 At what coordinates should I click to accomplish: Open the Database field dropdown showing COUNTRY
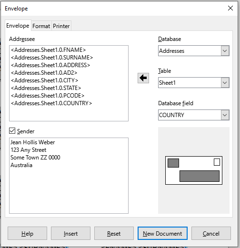[194, 115]
